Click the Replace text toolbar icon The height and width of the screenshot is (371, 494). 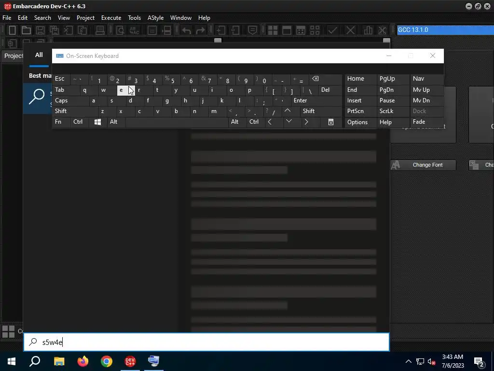135,30
